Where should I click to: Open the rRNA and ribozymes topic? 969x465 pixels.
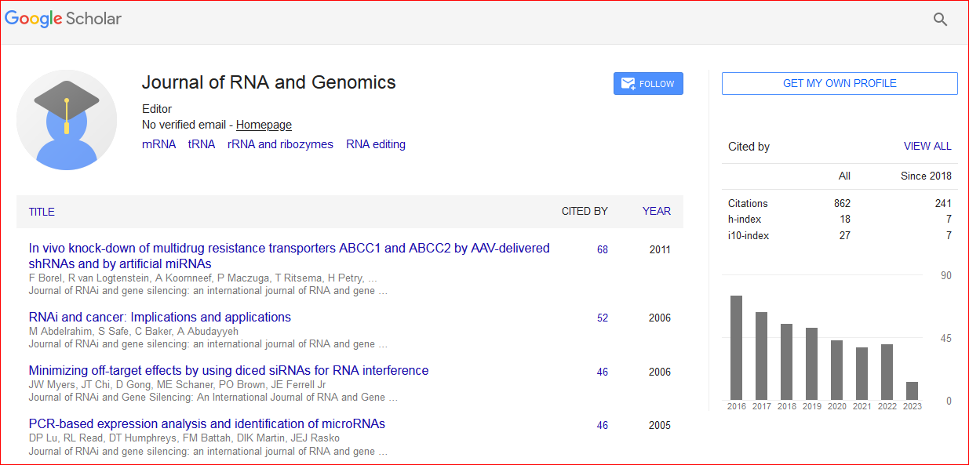coord(280,144)
